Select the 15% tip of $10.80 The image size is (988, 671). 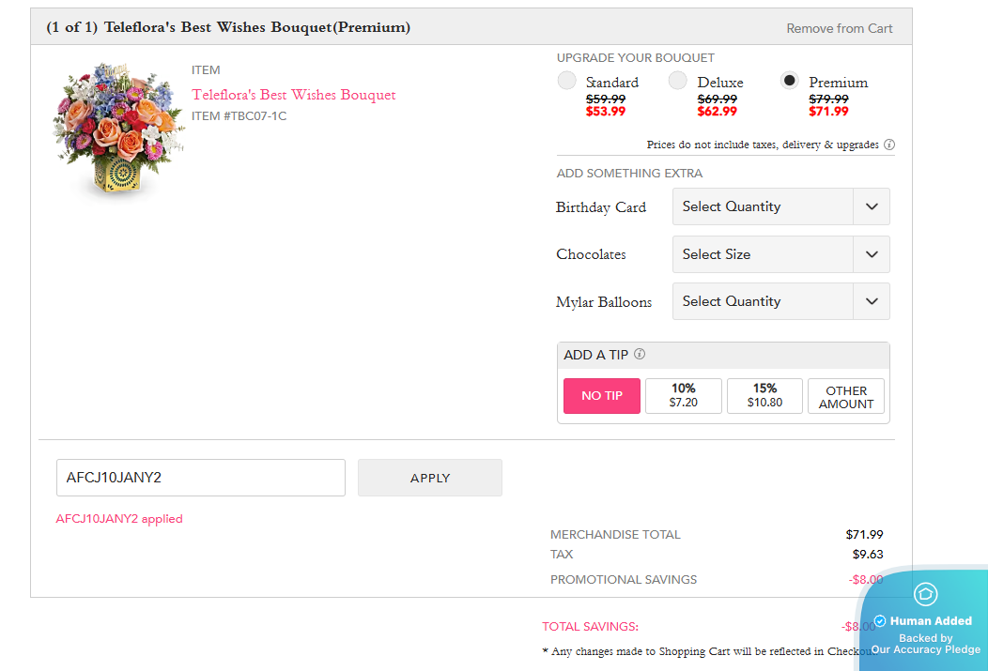(x=764, y=396)
